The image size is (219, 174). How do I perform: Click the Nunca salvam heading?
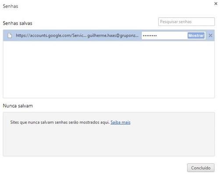18,106
